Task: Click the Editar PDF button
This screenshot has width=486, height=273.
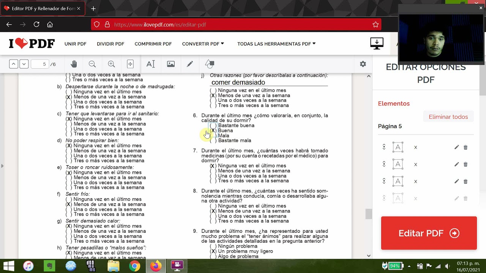Action: (x=429, y=233)
